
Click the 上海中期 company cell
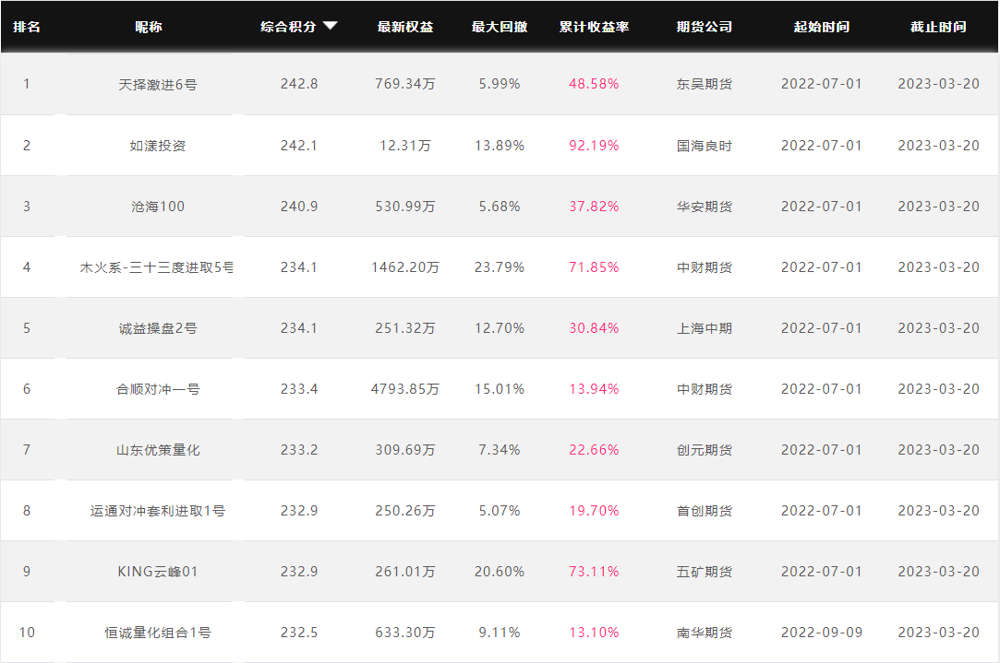(705, 328)
